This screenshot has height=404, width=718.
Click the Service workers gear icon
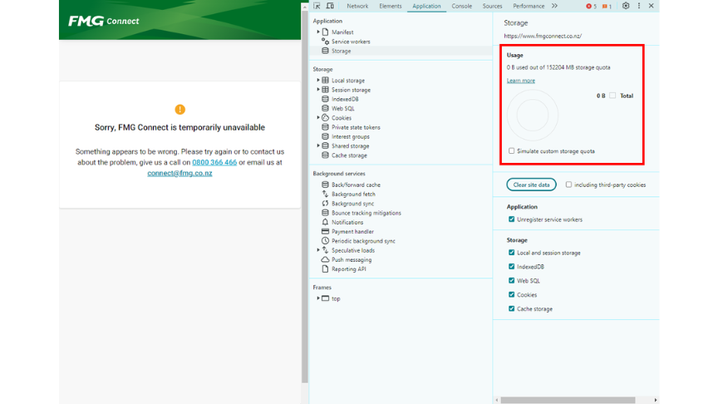tap(325, 42)
